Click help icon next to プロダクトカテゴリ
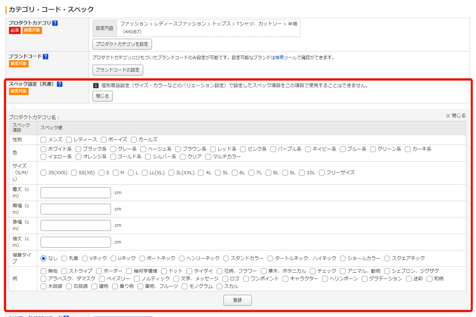This screenshot has width=476, height=317. (55, 23)
